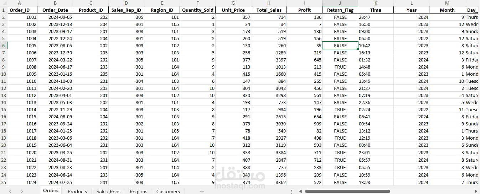The width and height of the screenshot is (480, 194).
Task: Click the Total_Sales cell 3298
Action: (x=269, y=95)
